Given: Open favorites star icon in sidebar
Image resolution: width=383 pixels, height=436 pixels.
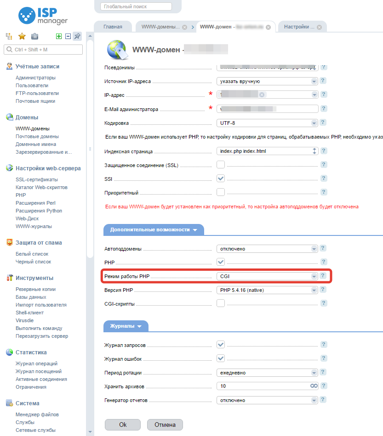Looking at the screenshot, I should tap(22, 36).
